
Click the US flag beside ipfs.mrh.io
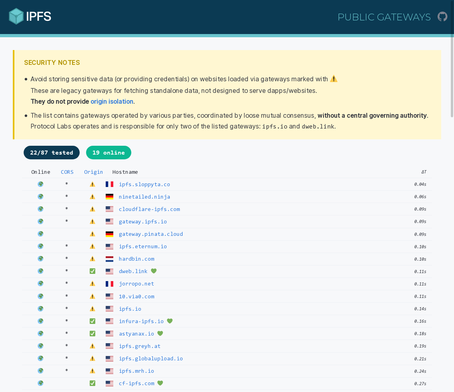(109, 371)
